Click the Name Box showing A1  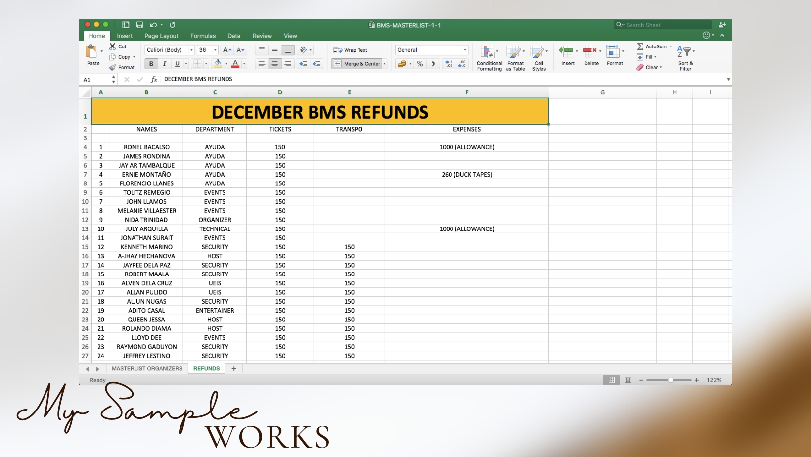tap(96, 79)
